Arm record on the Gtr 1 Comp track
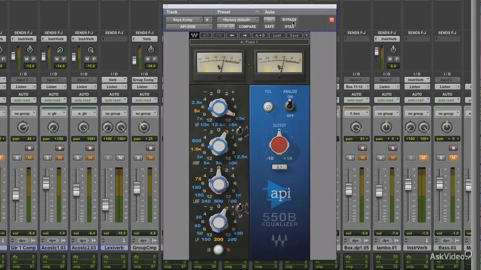 pos(29,148)
